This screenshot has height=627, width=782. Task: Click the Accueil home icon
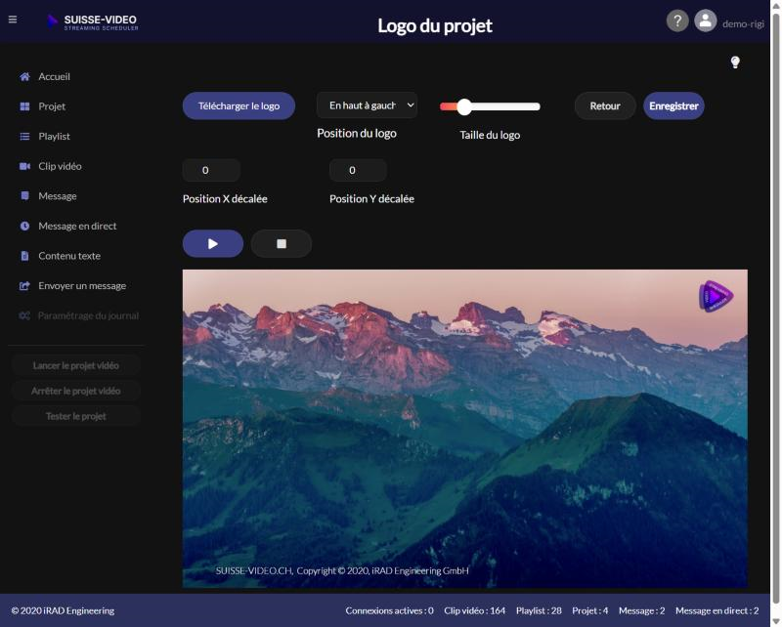24,77
